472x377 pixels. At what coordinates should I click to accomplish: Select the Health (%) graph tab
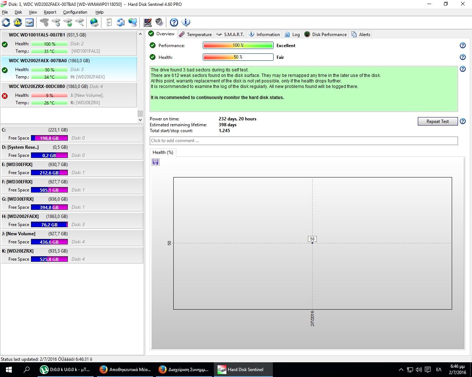tap(163, 152)
